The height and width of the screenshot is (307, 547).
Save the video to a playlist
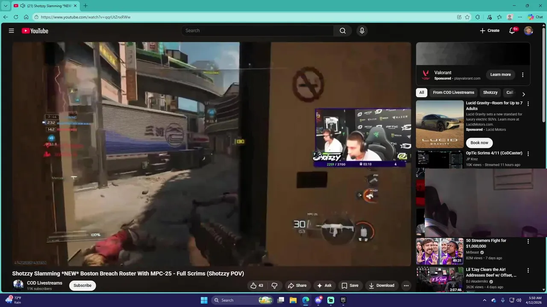(x=350, y=286)
